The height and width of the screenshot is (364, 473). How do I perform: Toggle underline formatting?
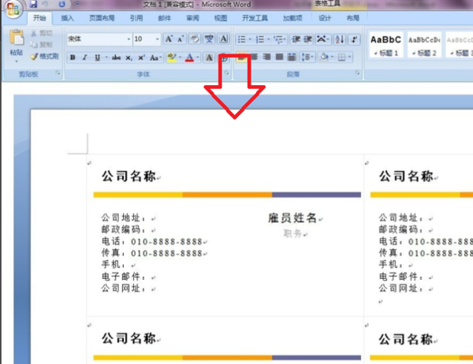[x=97, y=58]
